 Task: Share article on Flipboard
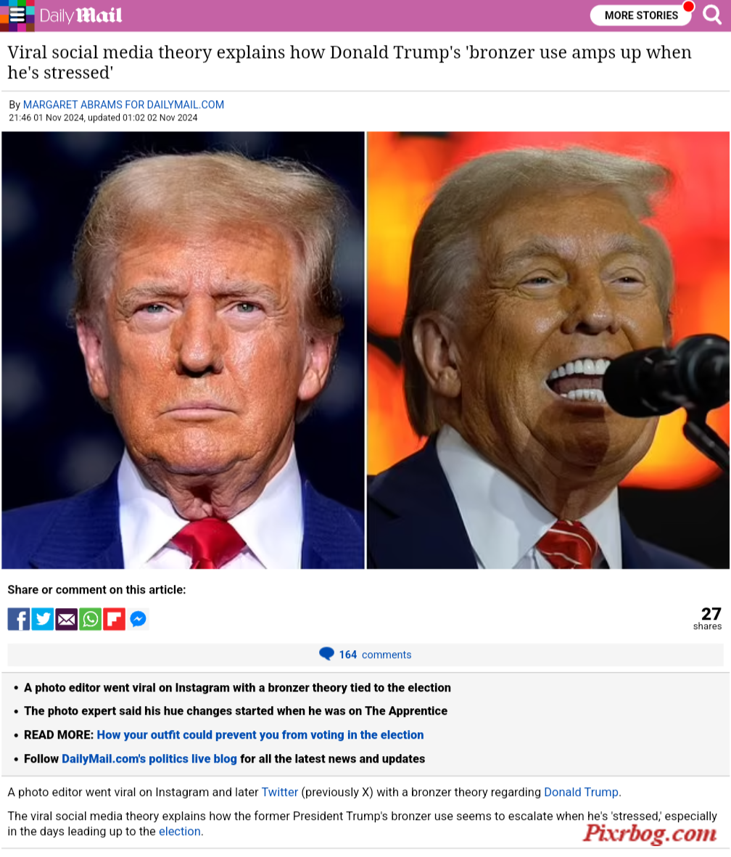[x=114, y=619]
